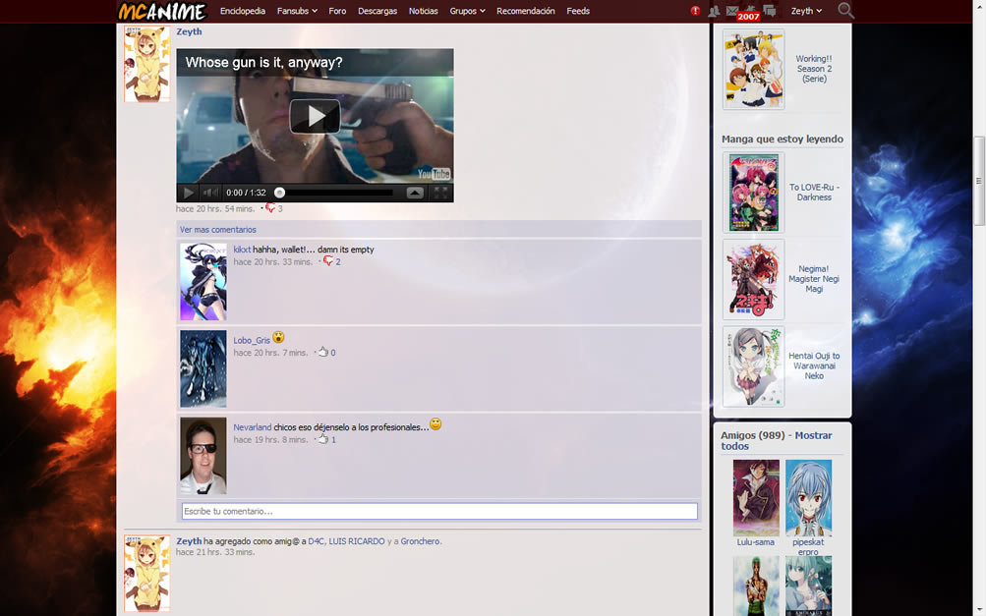Image resolution: width=986 pixels, height=616 pixels.
Task: Open the Negima! Magister Negi Magi cover
Action: [x=753, y=279]
